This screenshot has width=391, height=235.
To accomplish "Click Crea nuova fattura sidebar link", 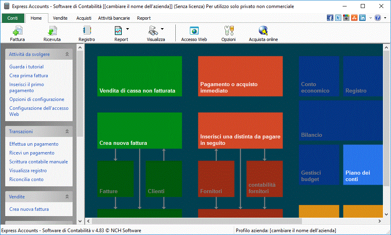I will pyautogui.click(x=29, y=209).
